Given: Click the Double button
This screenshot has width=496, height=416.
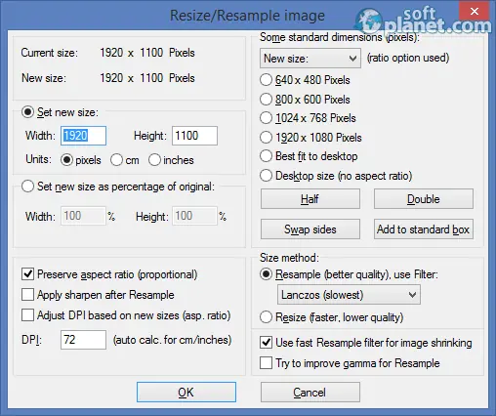Looking at the screenshot, I should click(x=424, y=199).
